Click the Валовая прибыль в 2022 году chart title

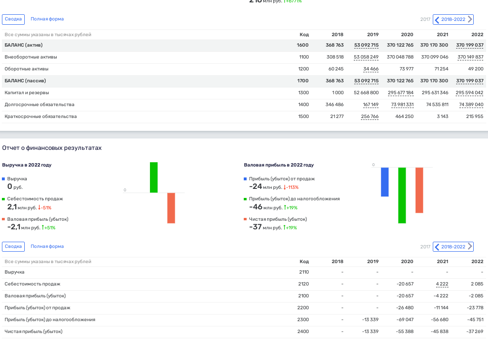point(279,165)
